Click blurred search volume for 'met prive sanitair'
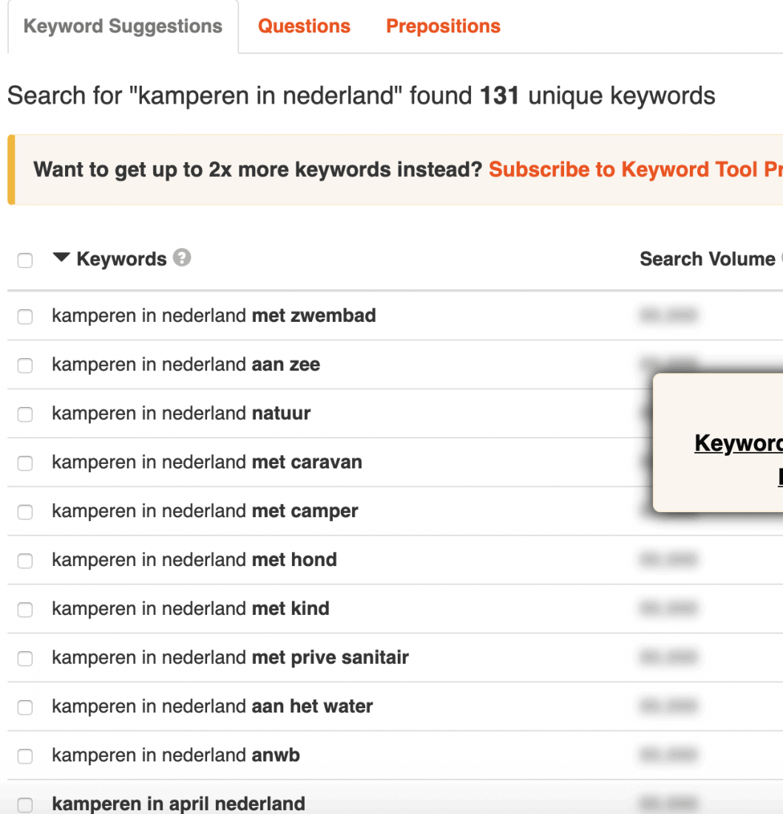The height and width of the screenshot is (814, 783). (x=668, y=656)
